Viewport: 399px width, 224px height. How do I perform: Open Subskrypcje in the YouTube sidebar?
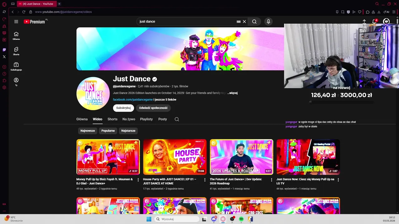click(16, 66)
